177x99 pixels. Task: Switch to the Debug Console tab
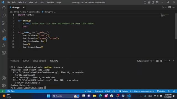[x=39, y=61]
